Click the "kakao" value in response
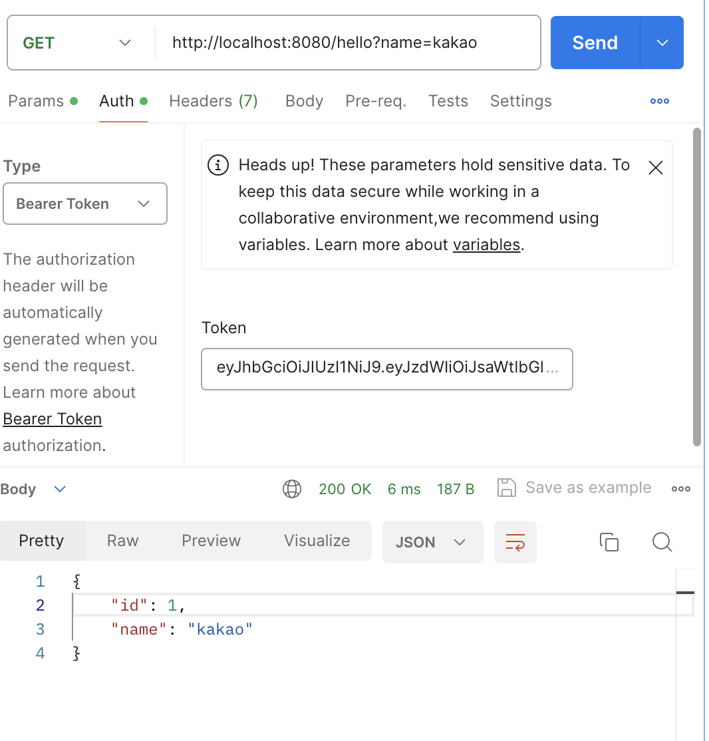 tap(220, 629)
